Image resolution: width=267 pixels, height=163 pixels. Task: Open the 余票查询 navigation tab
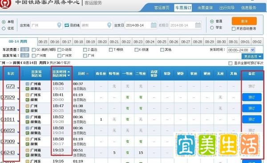click(x=205, y=8)
